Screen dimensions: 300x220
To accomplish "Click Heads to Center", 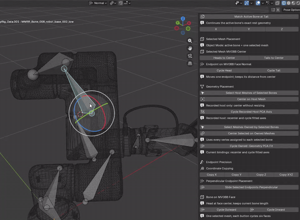I will pos(224,58).
